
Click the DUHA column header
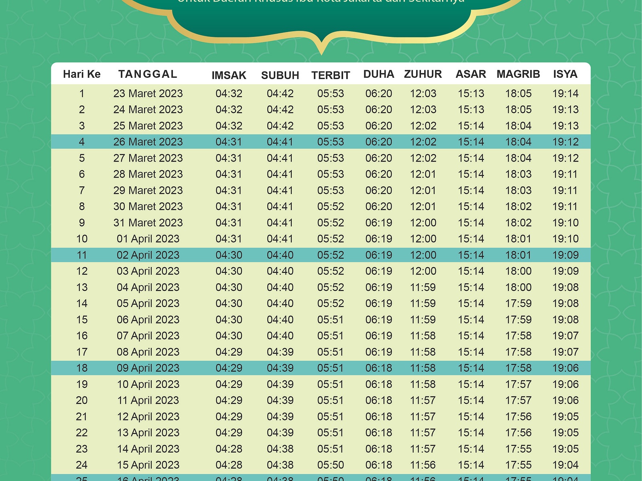tap(379, 74)
